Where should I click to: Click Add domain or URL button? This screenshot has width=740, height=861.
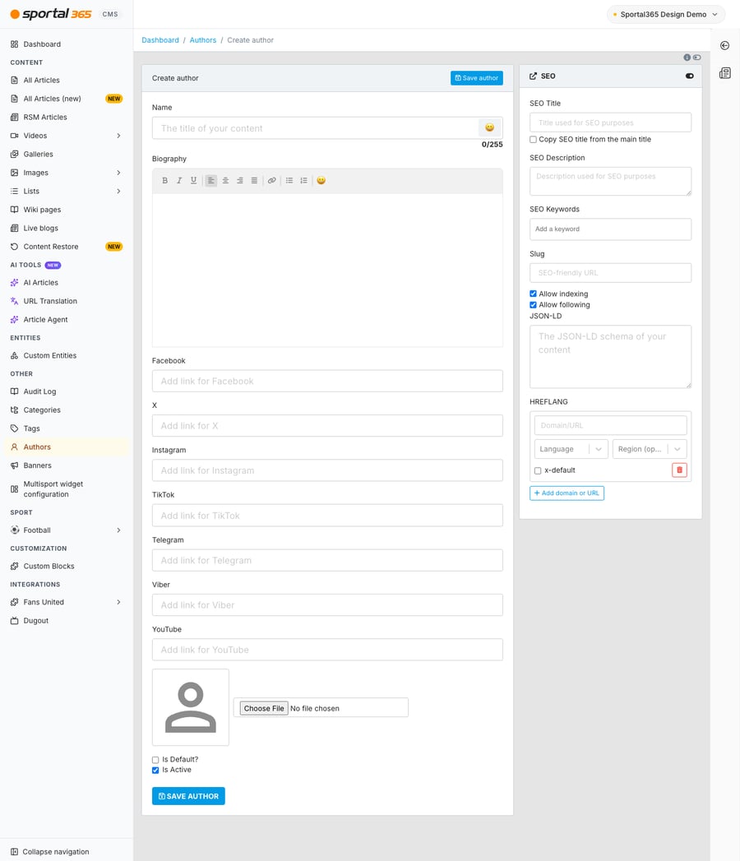click(567, 493)
